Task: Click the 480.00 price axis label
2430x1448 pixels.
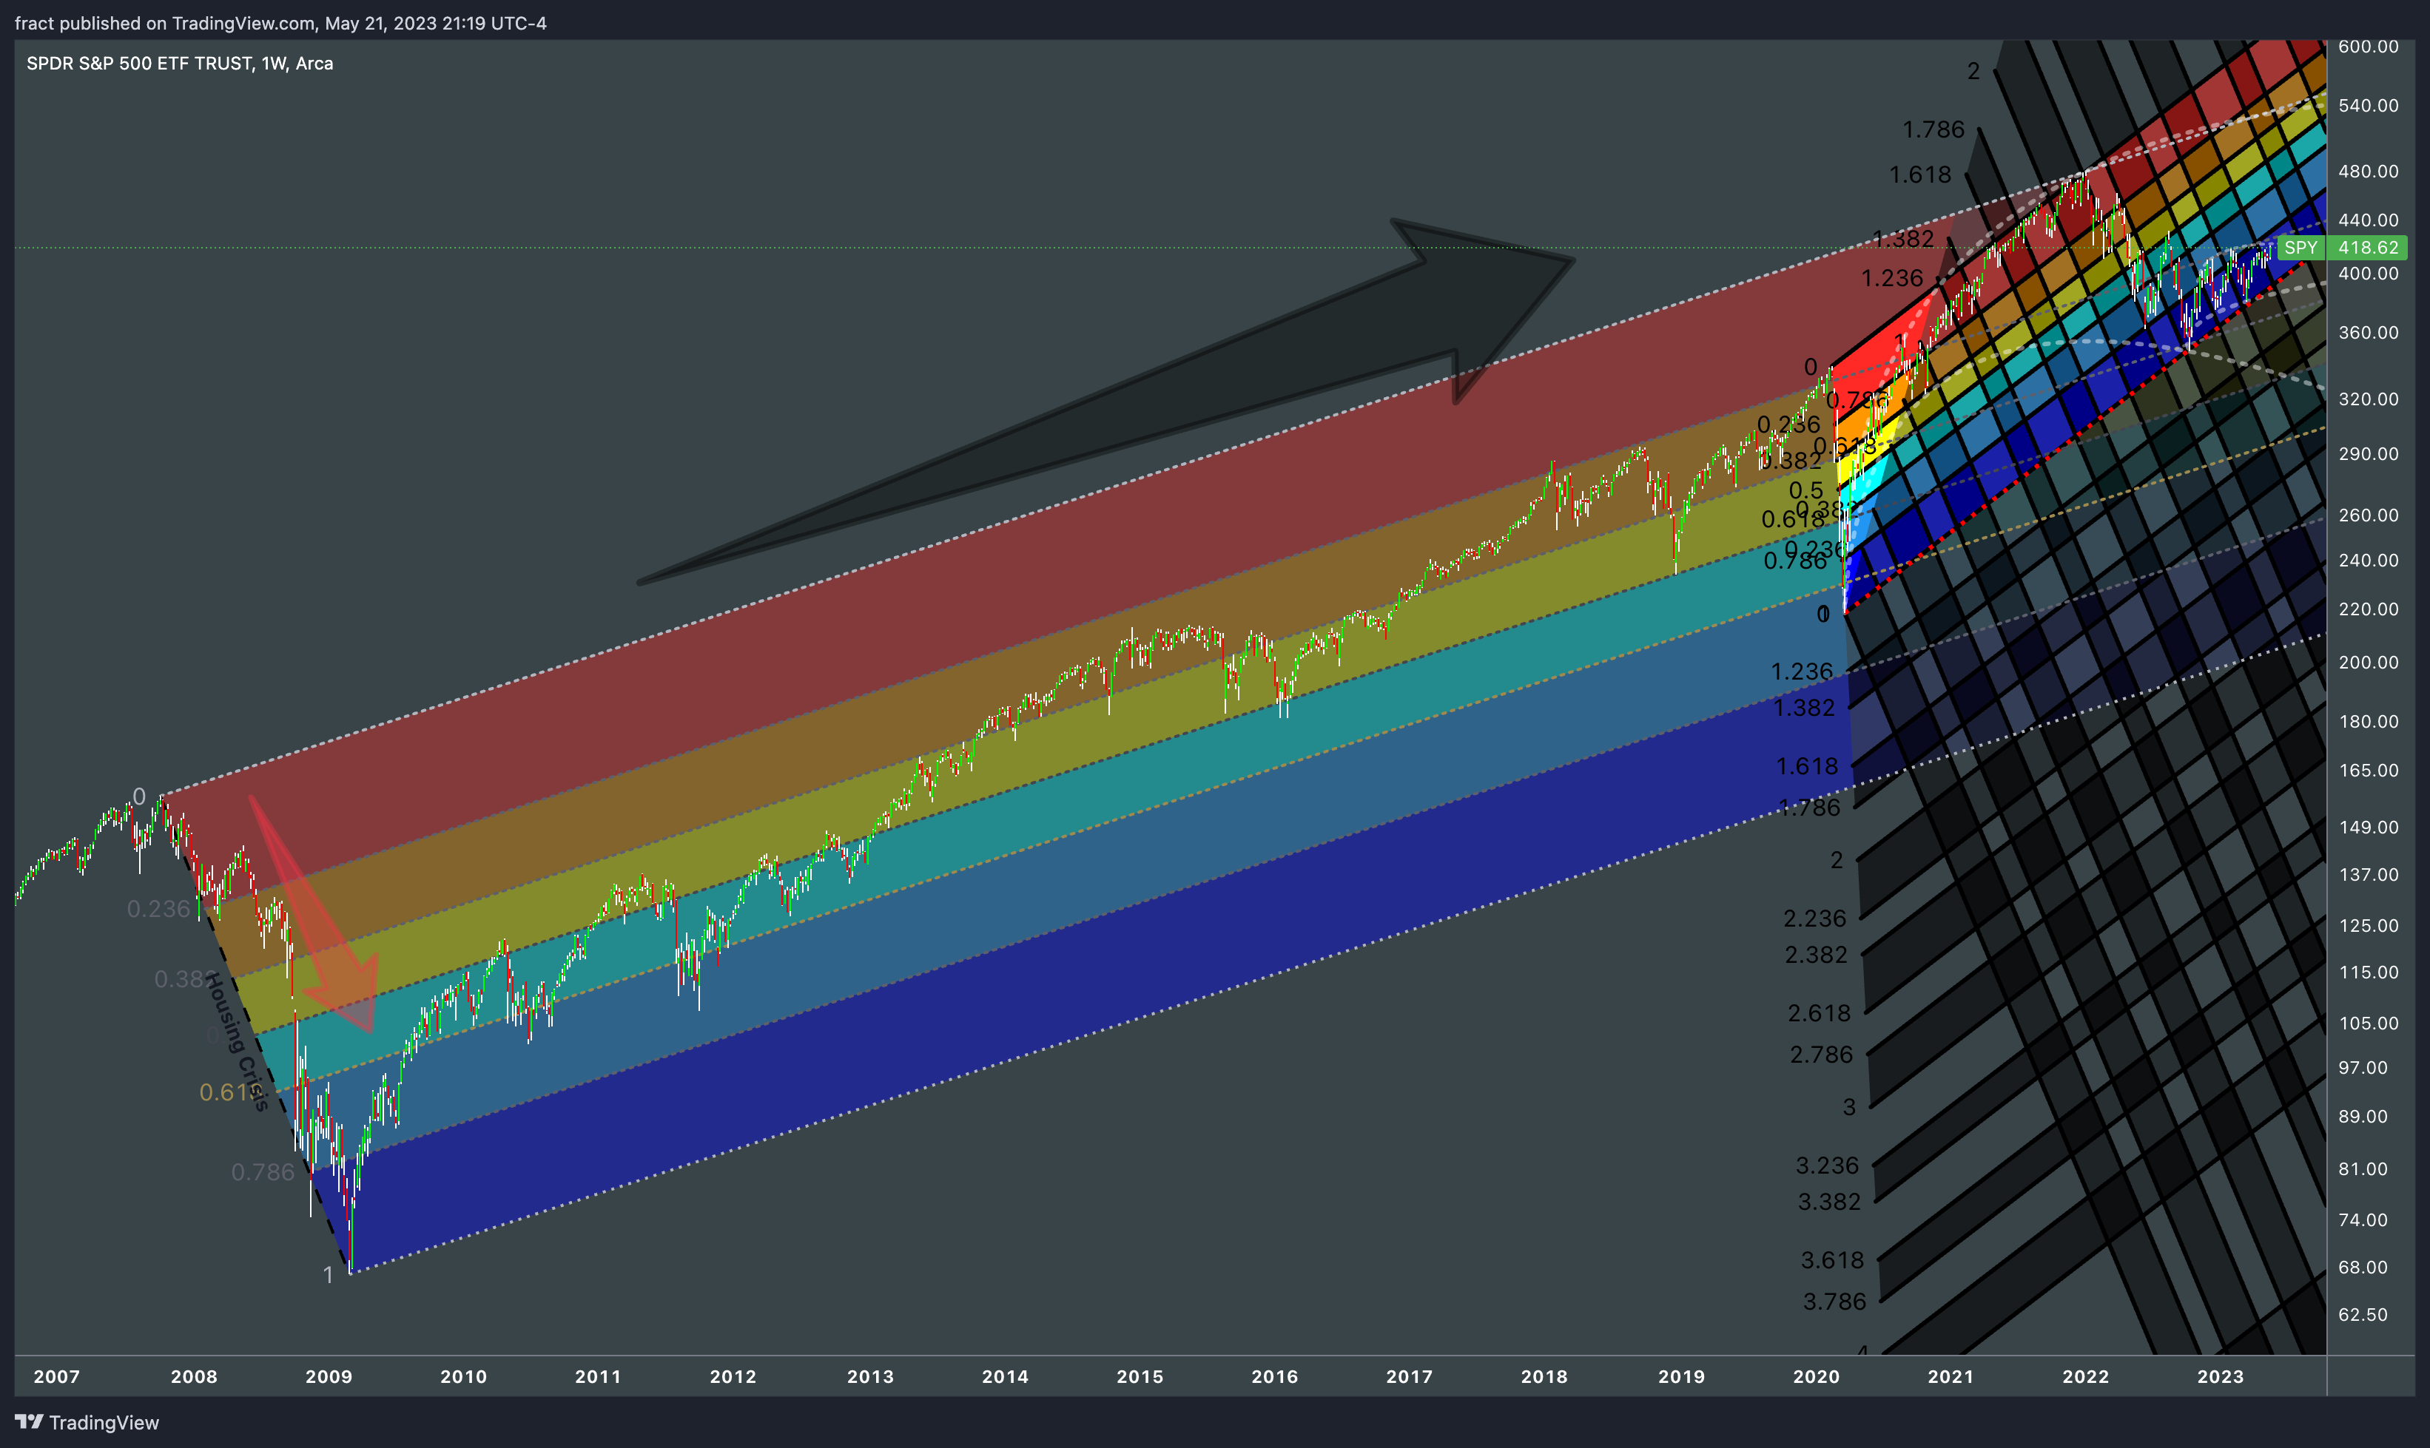Action: pos(2368,172)
